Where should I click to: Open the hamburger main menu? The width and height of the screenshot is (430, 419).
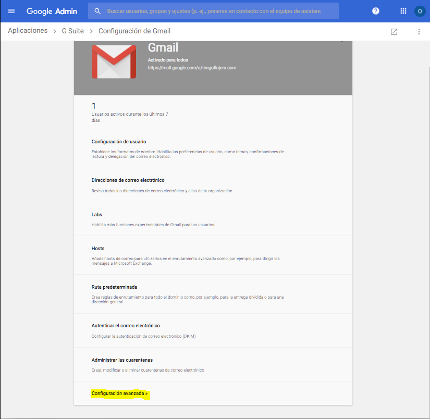[x=11, y=11]
